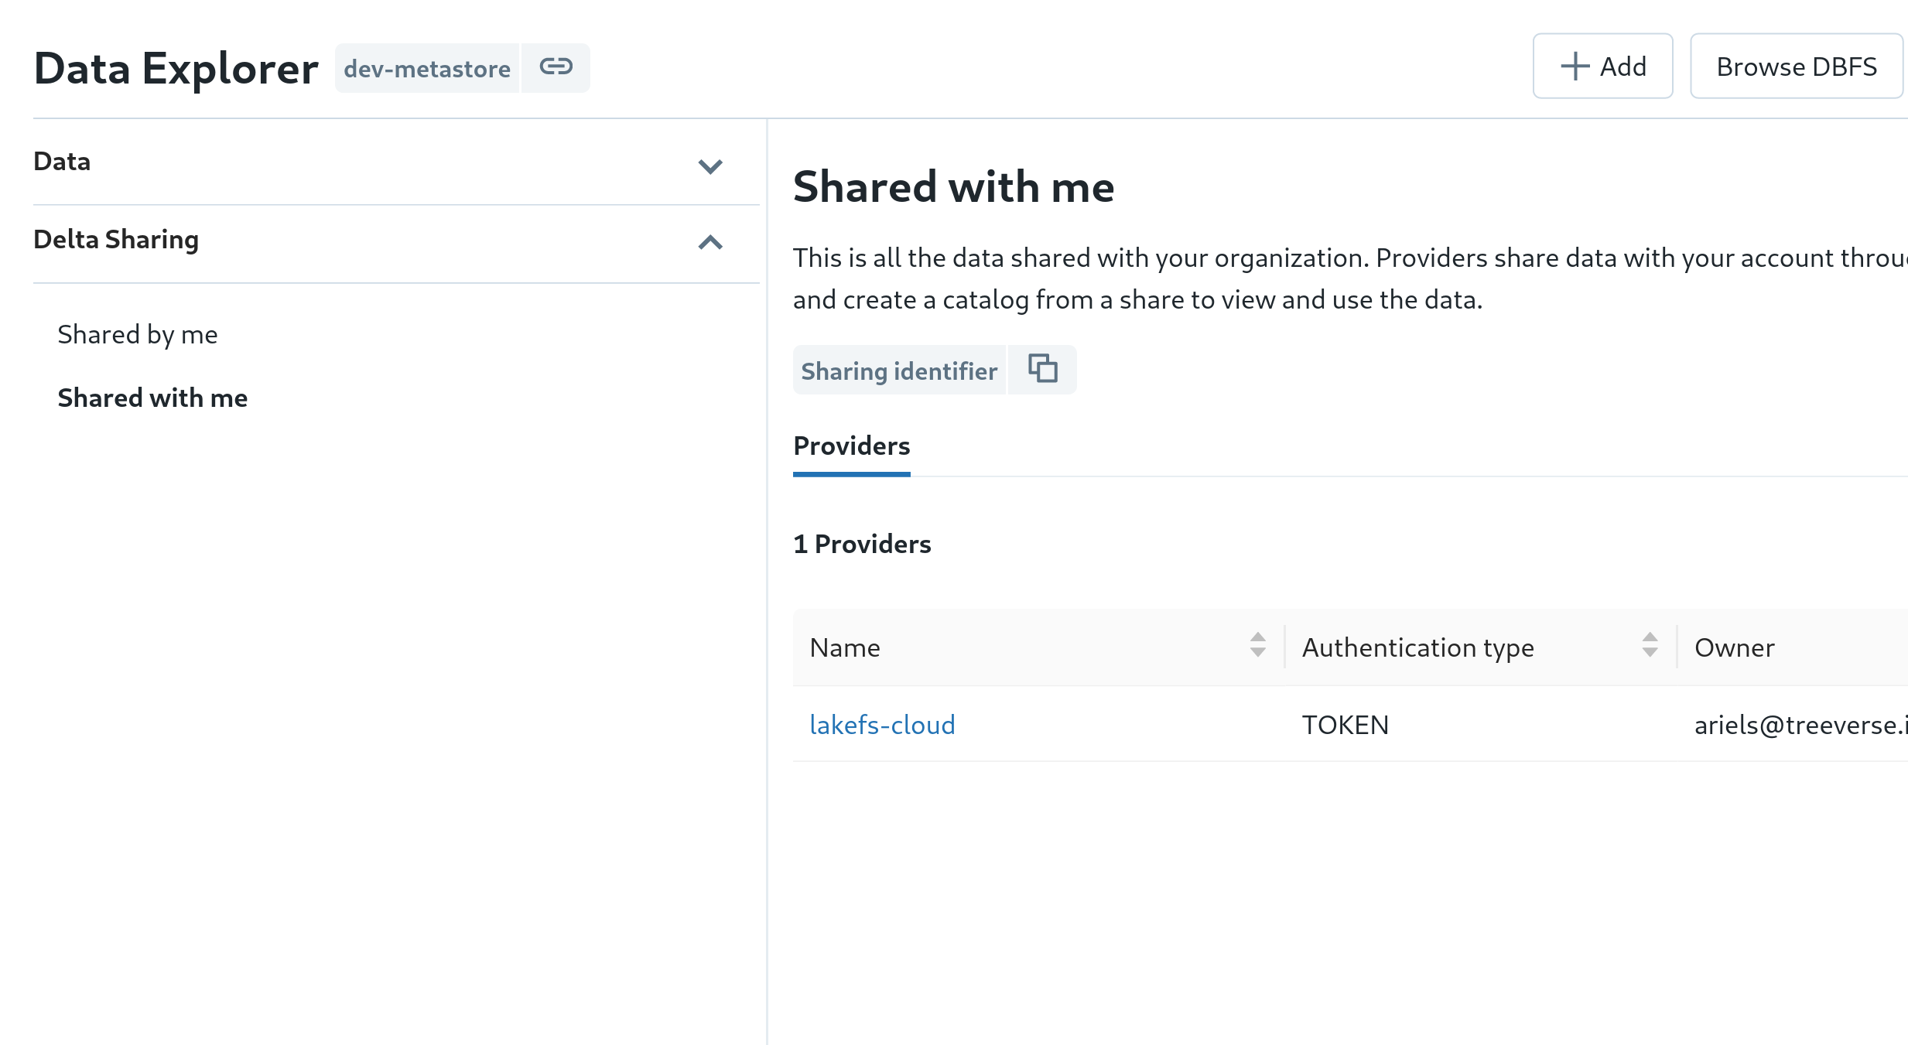The width and height of the screenshot is (1908, 1045).
Task: Expand the Data section
Action: (x=710, y=166)
